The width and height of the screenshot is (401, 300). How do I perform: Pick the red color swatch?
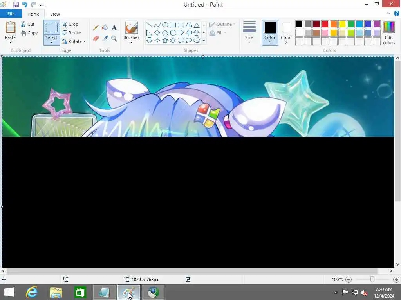[x=325, y=24]
